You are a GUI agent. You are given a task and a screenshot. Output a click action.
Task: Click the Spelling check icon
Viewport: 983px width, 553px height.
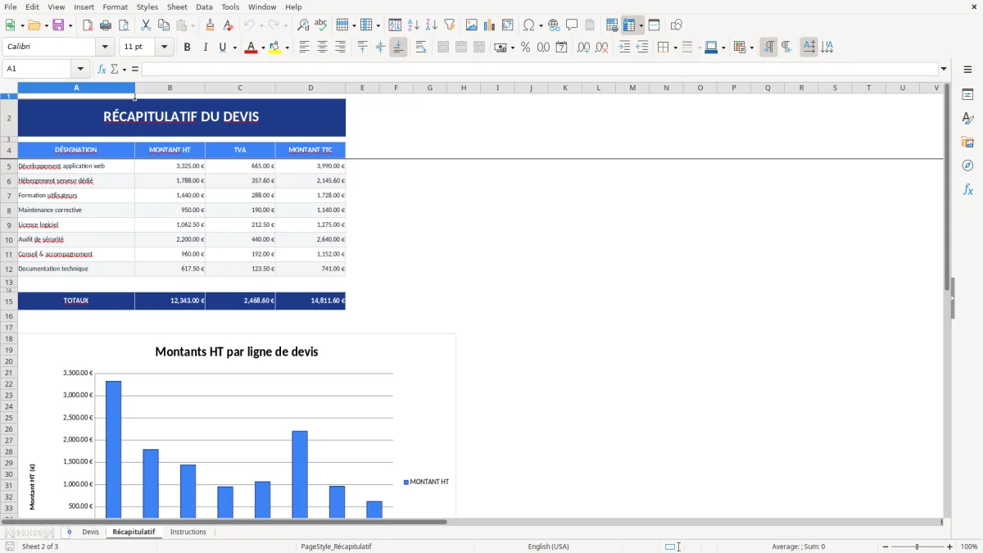coord(321,25)
